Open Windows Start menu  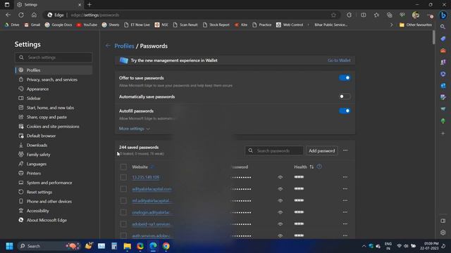[x=9, y=246]
